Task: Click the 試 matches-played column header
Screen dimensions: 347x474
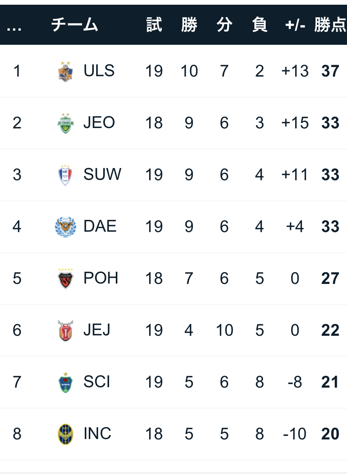Action: (154, 25)
